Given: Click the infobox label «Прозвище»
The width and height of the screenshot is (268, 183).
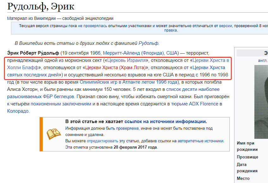Looking at the screenshot, I should point(247,157).
